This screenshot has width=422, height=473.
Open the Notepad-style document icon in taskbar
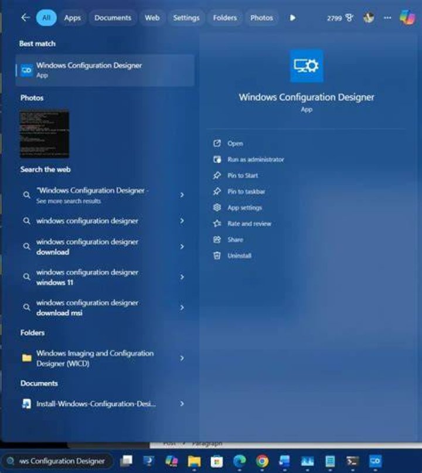coord(330,461)
